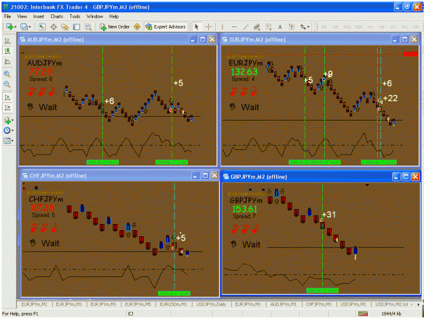Toggle Chart Shift in the side toolbar
The width and height of the screenshot is (424, 319).
click(7, 107)
